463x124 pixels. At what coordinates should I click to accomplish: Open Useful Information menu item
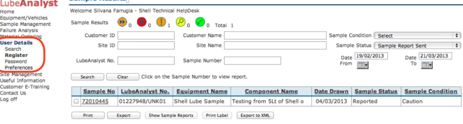click(x=23, y=80)
